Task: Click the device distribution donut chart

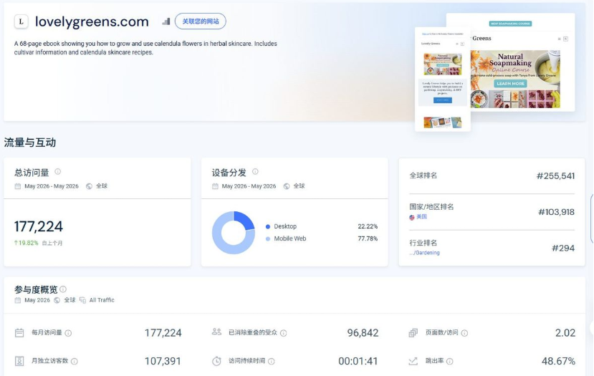Action: coord(234,233)
